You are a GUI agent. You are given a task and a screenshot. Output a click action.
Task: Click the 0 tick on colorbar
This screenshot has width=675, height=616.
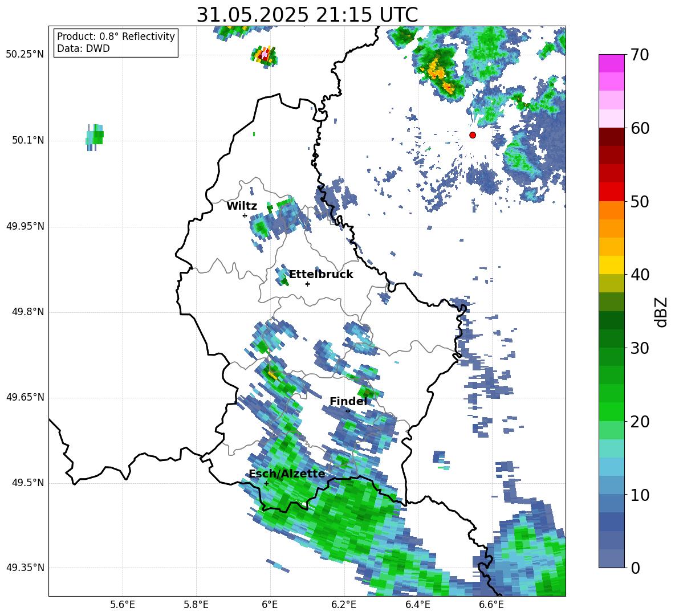tap(635, 568)
